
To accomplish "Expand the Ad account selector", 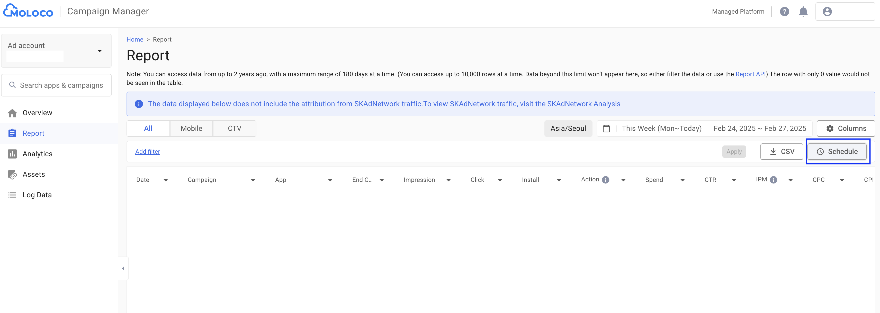I will pyautogui.click(x=100, y=51).
